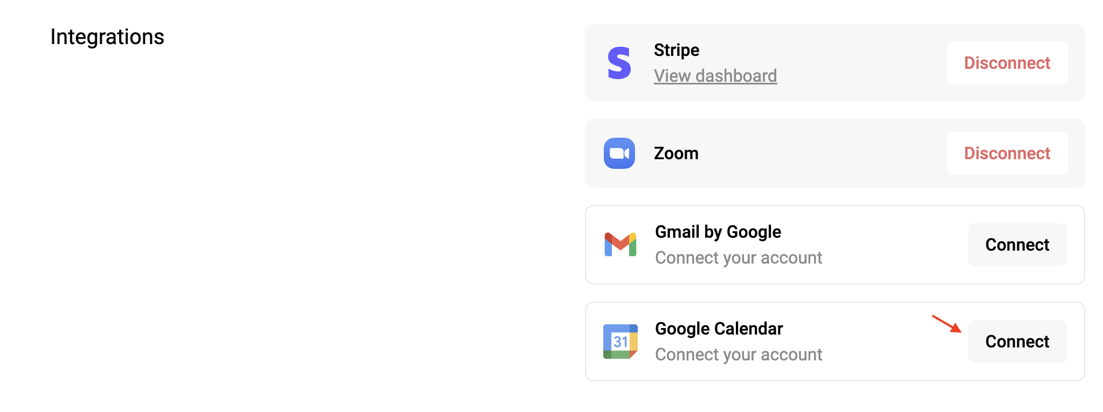Click the Stripe integration title
1103x412 pixels.
(676, 50)
